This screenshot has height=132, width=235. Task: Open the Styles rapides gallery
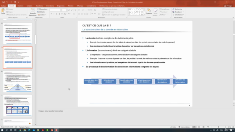[x=155, y=12]
